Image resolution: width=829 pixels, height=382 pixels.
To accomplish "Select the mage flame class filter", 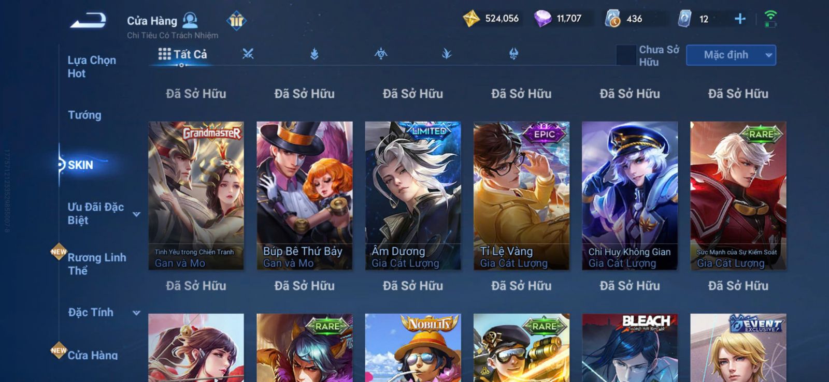I will (314, 53).
